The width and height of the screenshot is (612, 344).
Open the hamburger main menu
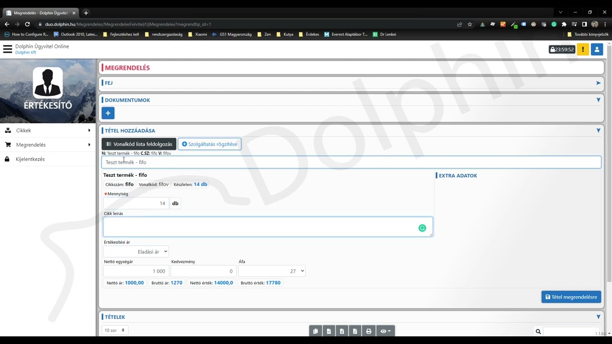click(7, 49)
